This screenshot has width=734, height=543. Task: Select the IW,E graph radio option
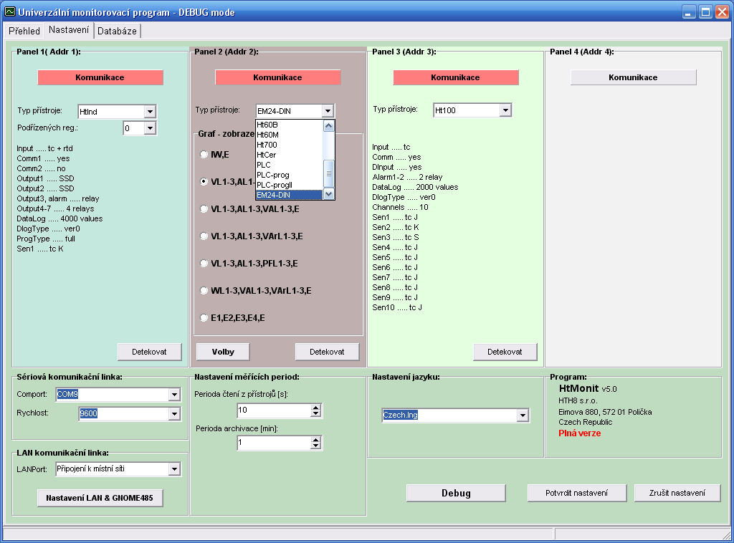tap(204, 154)
